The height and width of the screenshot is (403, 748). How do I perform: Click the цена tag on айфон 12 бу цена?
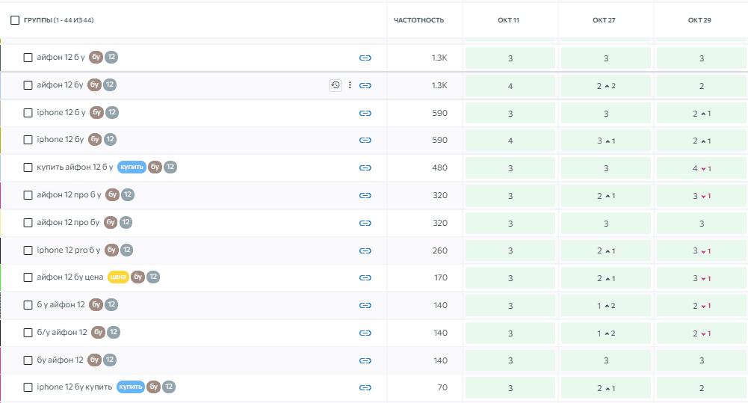click(118, 277)
